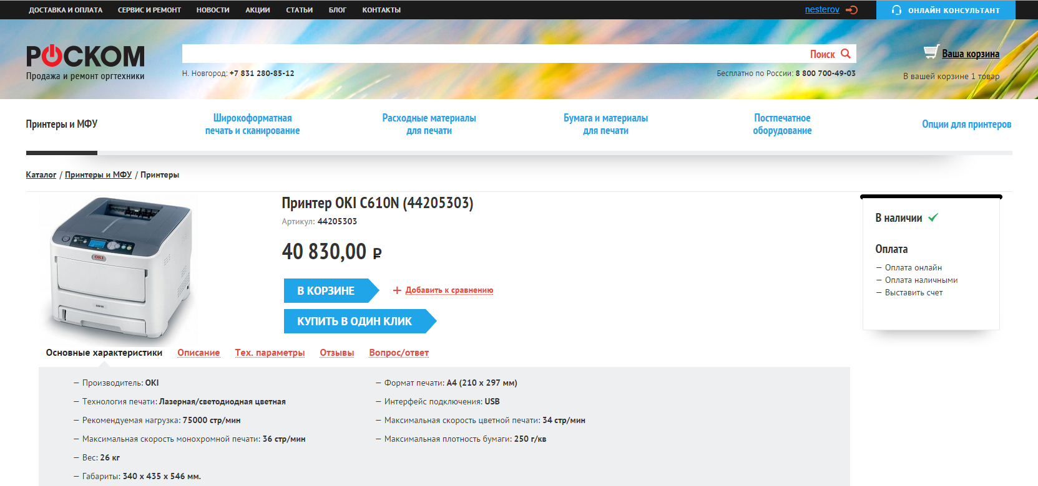The width and height of the screenshot is (1038, 486).
Task: Click the phone number +7 831 280-85-12
Action: pos(262,74)
